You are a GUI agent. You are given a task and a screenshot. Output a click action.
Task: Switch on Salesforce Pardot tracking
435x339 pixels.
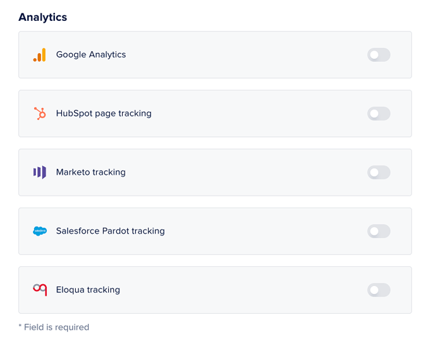click(379, 231)
